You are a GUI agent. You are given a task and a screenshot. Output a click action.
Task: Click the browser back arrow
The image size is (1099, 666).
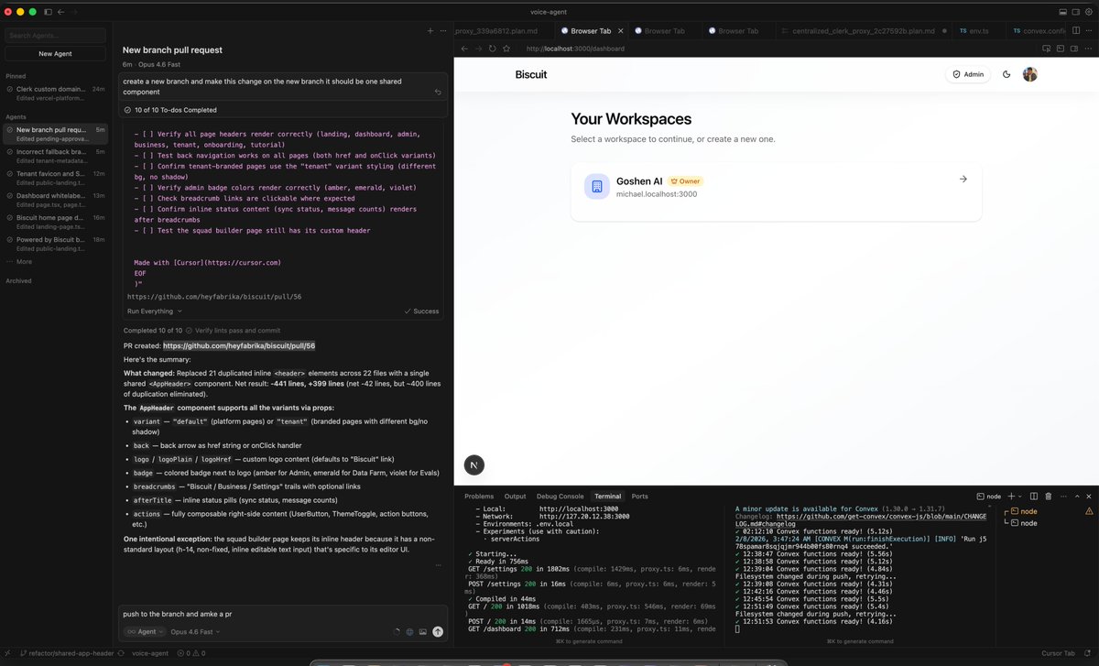pyautogui.click(x=464, y=48)
